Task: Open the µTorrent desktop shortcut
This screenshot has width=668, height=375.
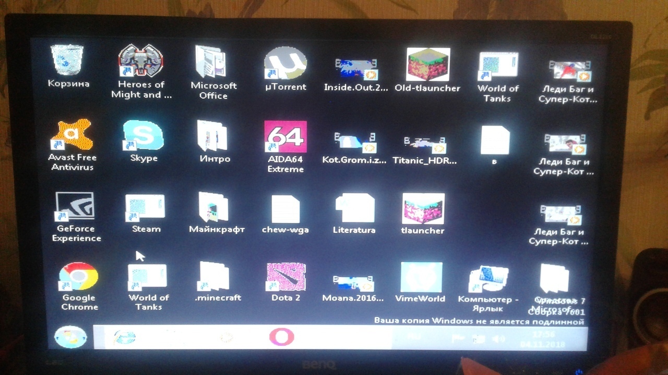Action: coord(285,64)
